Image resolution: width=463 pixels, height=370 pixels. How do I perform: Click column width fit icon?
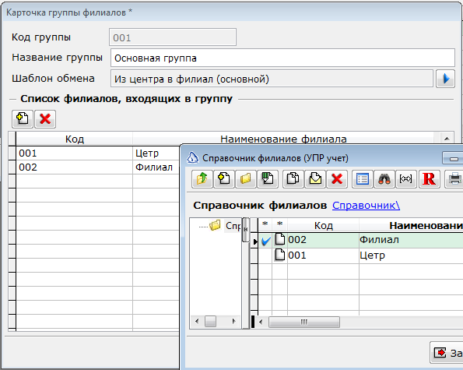click(x=406, y=179)
